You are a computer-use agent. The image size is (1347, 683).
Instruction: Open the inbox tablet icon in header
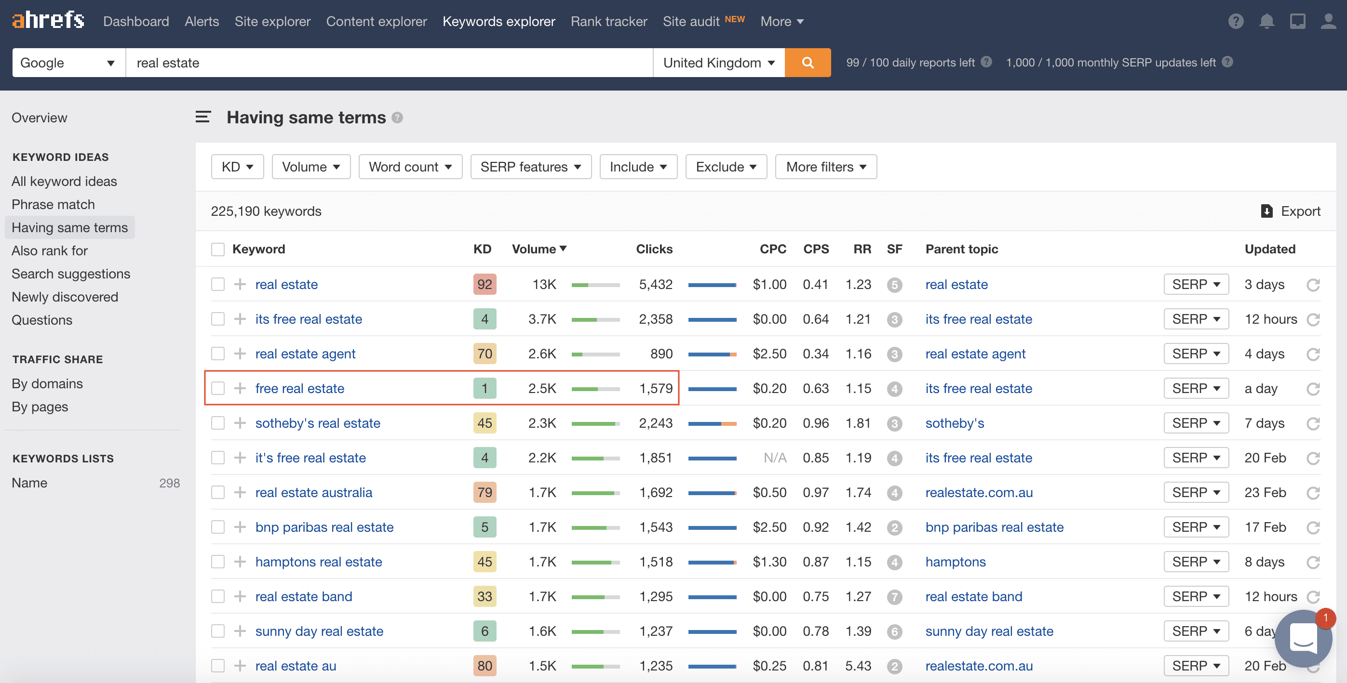pos(1297,21)
